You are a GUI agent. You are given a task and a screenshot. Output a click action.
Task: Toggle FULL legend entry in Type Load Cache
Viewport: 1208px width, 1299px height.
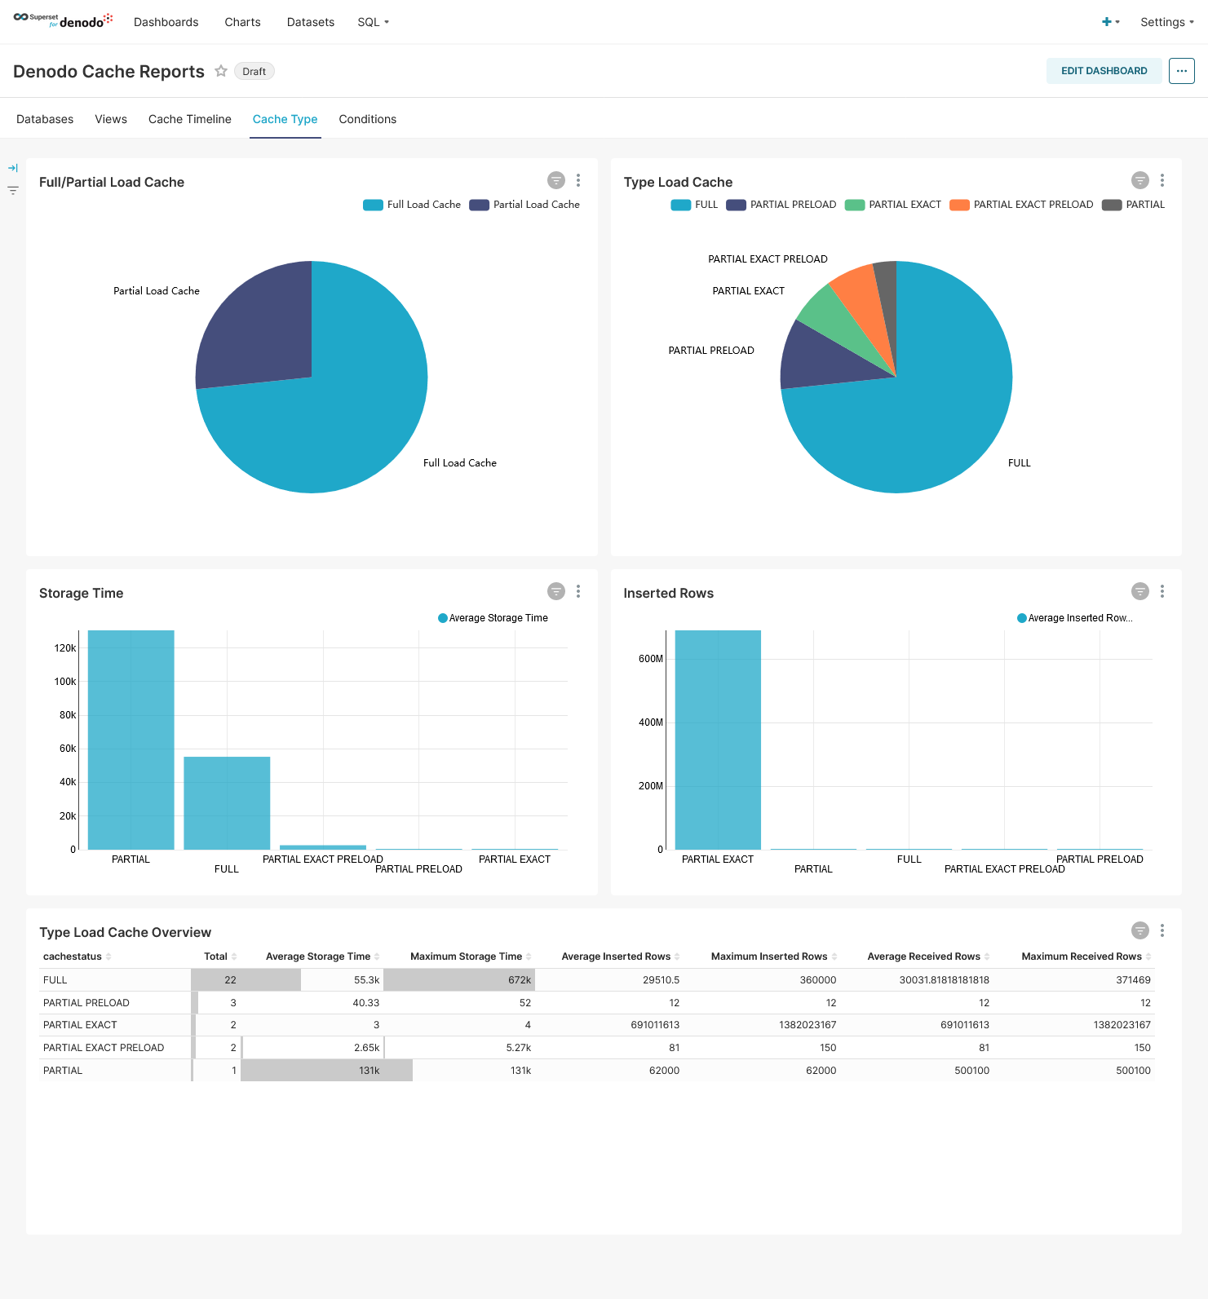[x=694, y=205]
